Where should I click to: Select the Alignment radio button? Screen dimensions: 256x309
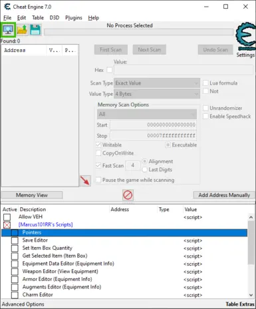pyautogui.click(x=144, y=161)
